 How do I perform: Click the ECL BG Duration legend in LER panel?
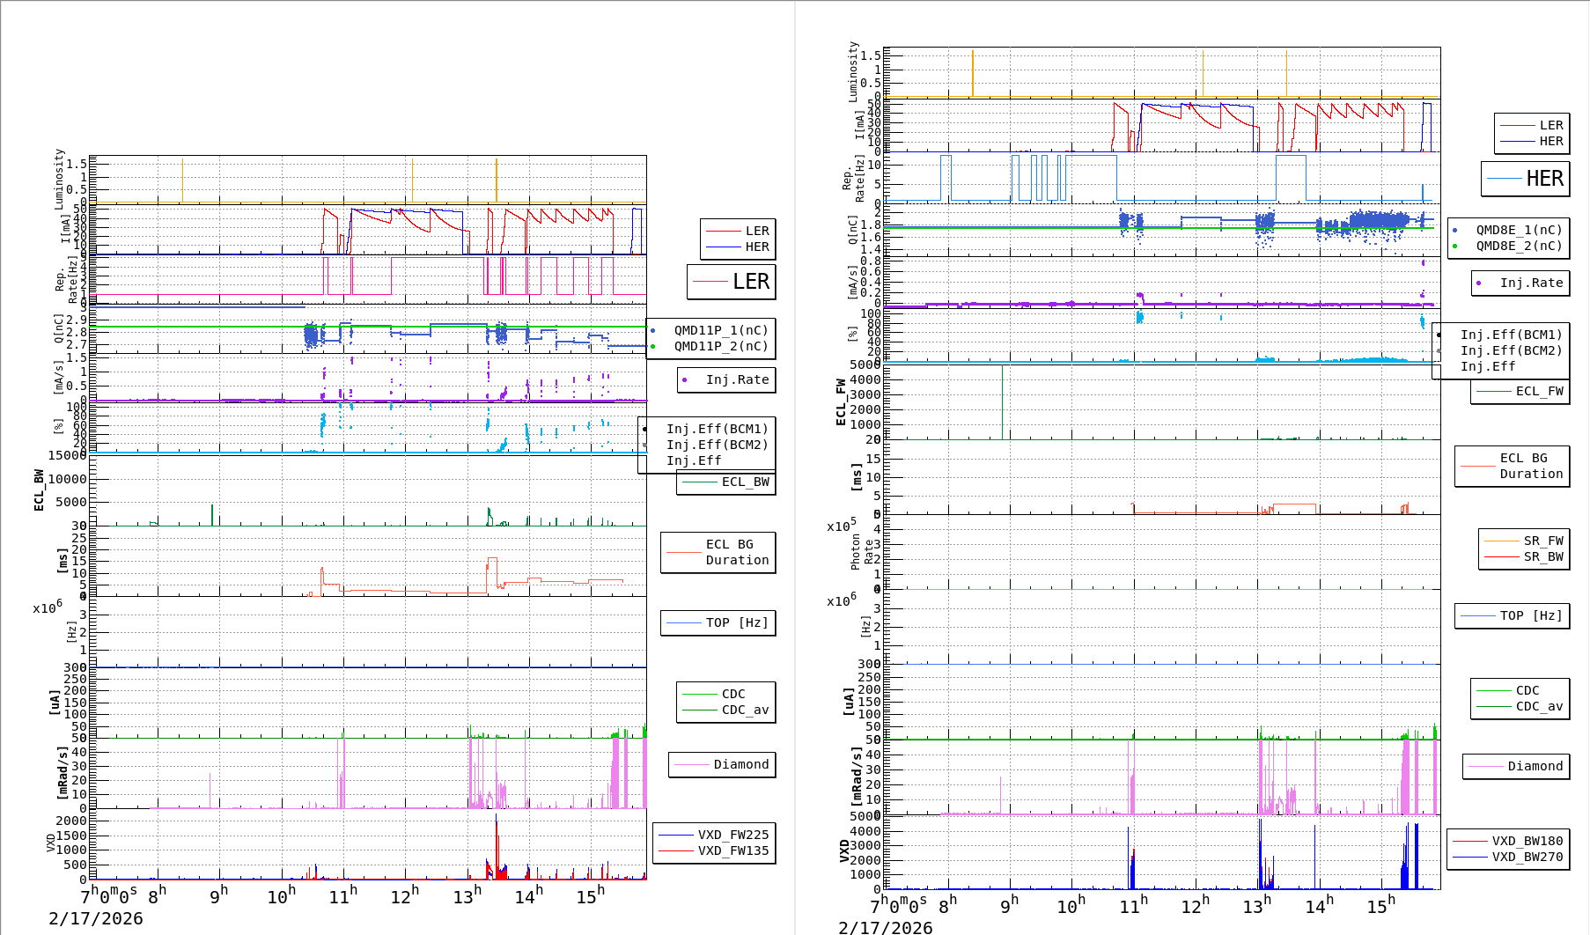click(718, 552)
